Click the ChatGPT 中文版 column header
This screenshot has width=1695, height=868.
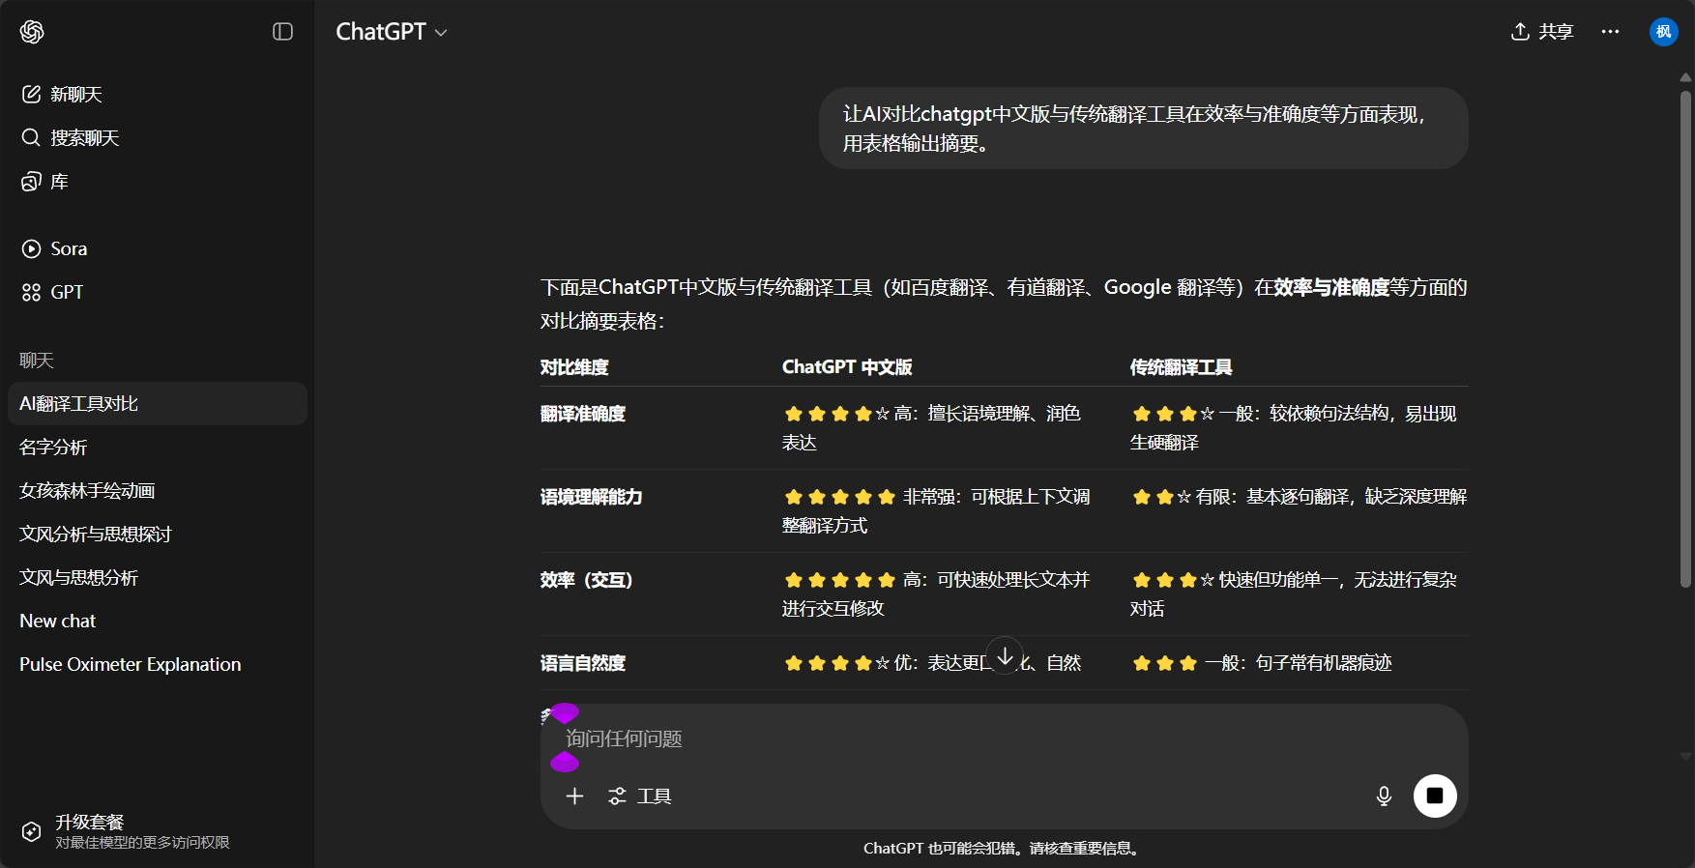pyautogui.click(x=847, y=367)
